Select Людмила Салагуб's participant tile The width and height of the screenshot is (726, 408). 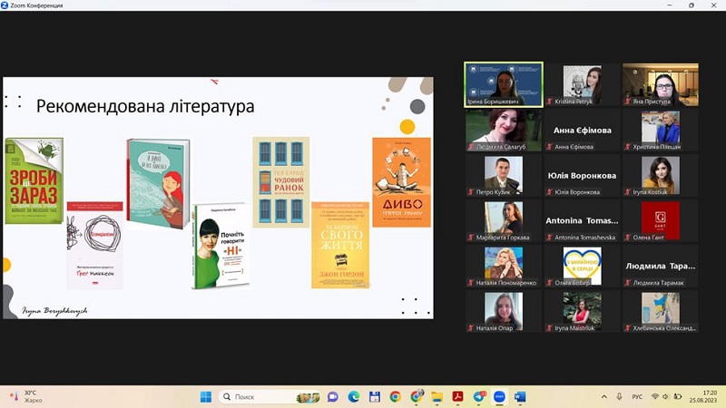pos(504,130)
